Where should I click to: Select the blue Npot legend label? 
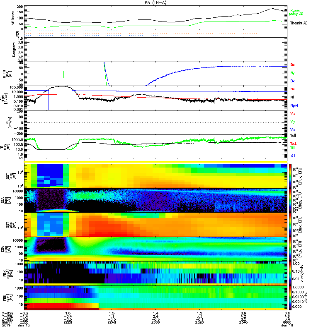tap(294, 106)
